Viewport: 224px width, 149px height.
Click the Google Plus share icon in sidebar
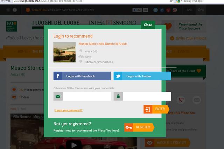coord(181,100)
